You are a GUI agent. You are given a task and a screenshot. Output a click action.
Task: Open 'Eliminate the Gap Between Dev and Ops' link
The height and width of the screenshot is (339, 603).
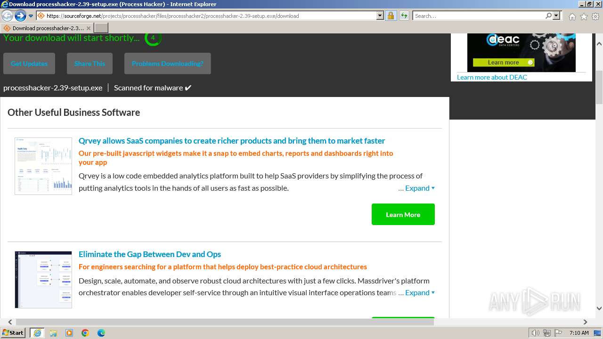pos(150,254)
